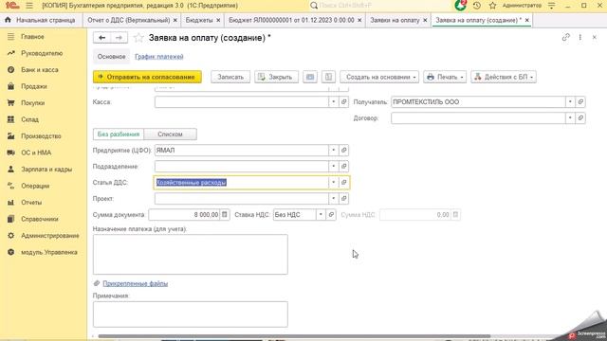Click the horizontal scrollbar at form bottom
The height and width of the screenshot is (341, 607).
coord(294,336)
